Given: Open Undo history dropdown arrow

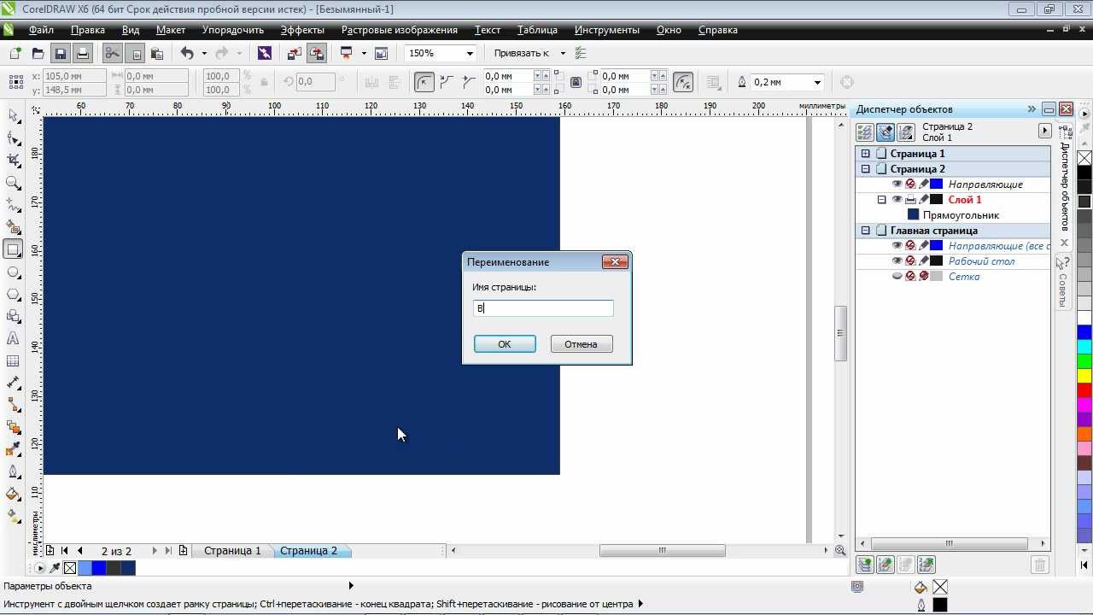Looking at the screenshot, I should (203, 53).
